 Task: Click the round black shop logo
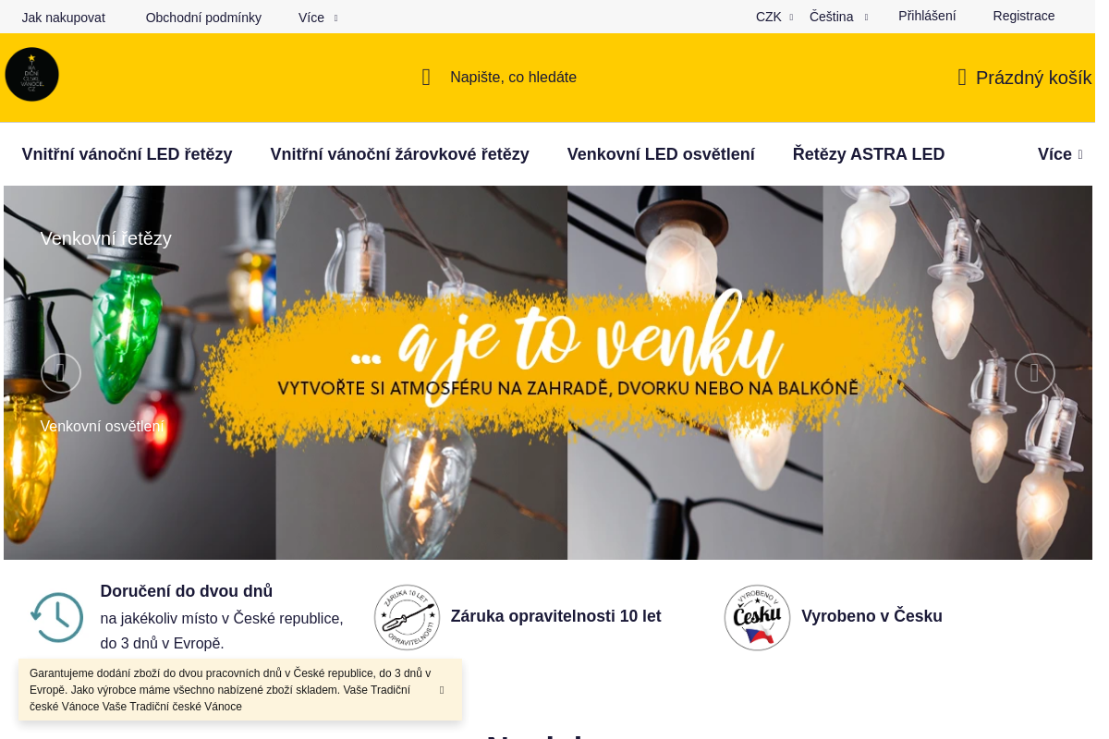tap(31, 75)
